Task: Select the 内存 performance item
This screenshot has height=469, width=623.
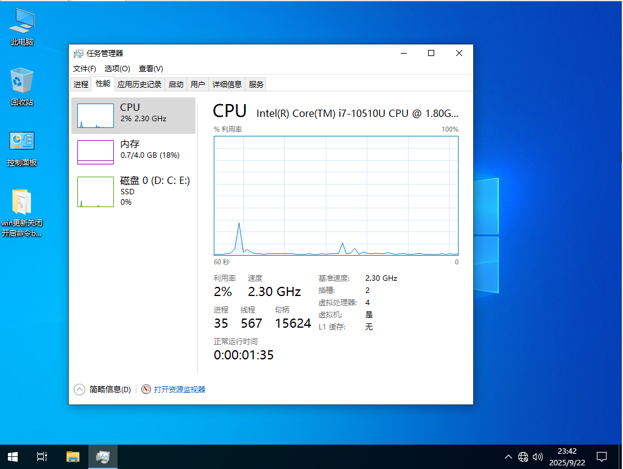Action: [x=133, y=152]
